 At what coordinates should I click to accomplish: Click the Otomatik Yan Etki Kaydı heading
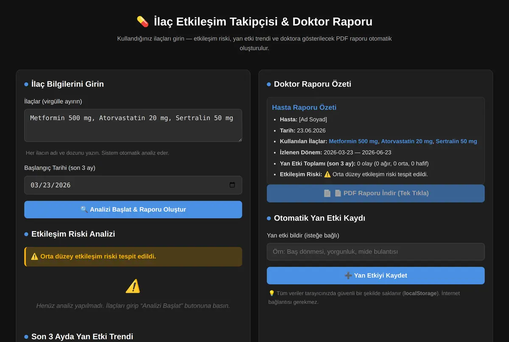click(x=319, y=218)
